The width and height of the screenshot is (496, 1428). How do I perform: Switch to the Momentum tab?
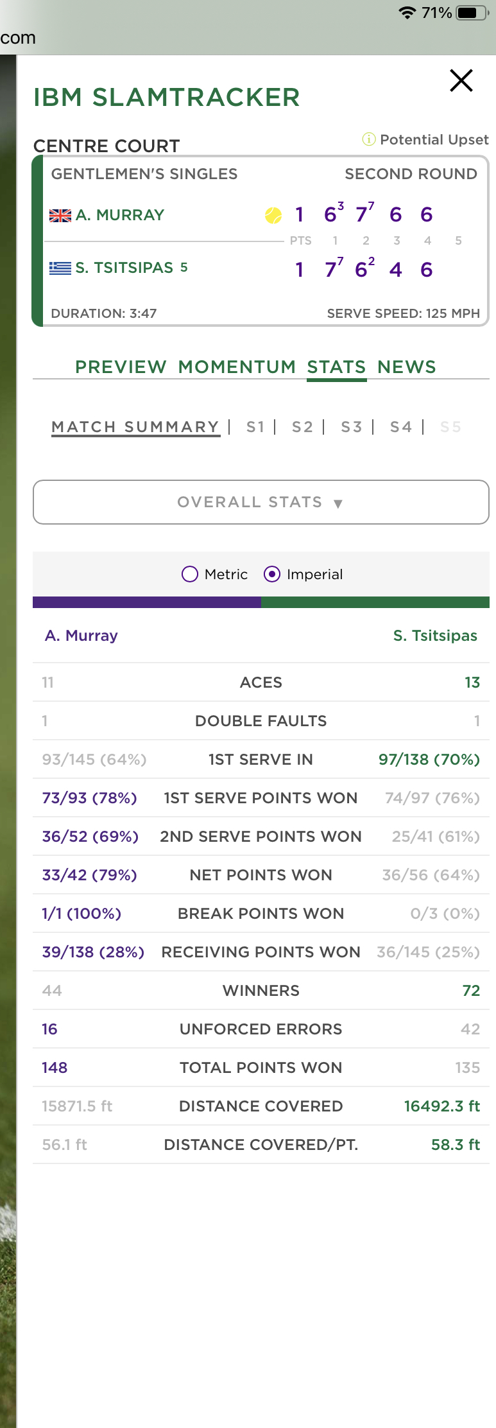[237, 367]
